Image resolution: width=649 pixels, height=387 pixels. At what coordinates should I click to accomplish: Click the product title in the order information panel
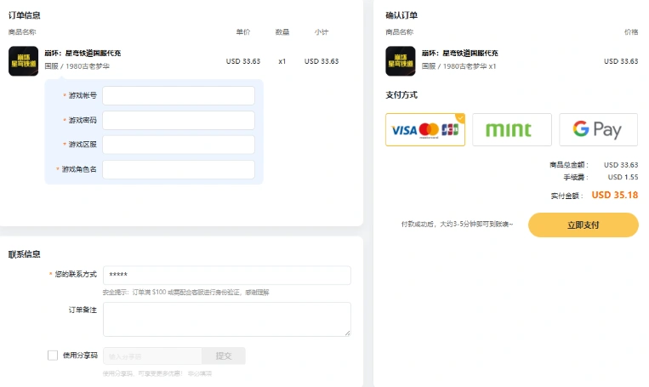(x=83, y=53)
